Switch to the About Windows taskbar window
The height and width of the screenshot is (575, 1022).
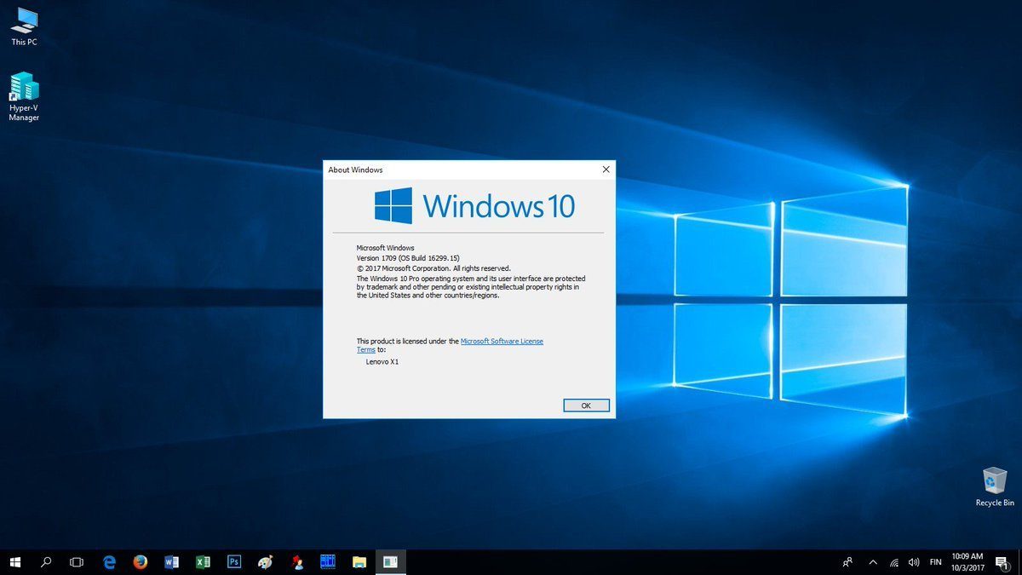coord(391,562)
